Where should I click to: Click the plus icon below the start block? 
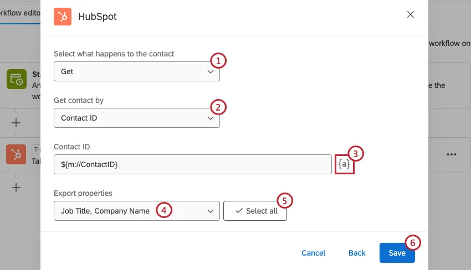tap(17, 122)
